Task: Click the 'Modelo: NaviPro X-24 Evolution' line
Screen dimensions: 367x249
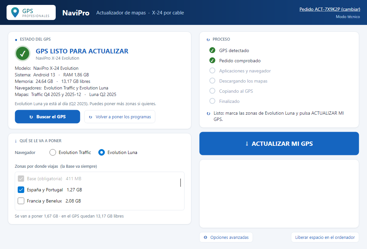Action: pyautogui.click(x=47, y=68)
